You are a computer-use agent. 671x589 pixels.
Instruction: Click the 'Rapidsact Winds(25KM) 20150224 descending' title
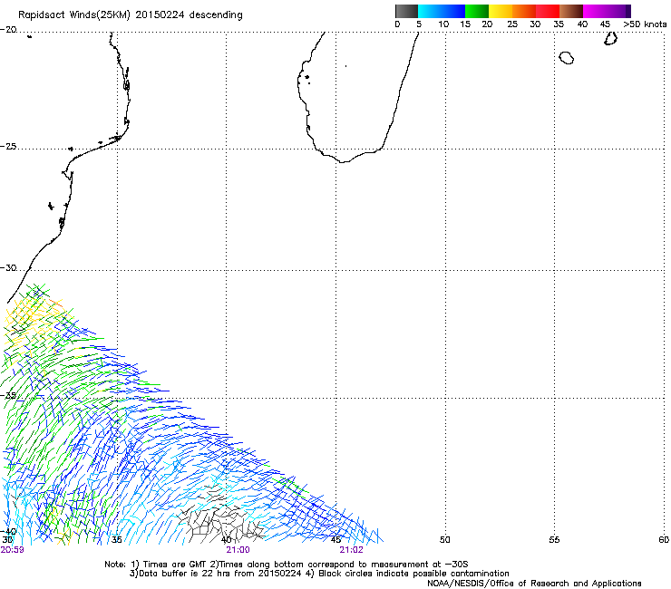[x=130, y=15]
